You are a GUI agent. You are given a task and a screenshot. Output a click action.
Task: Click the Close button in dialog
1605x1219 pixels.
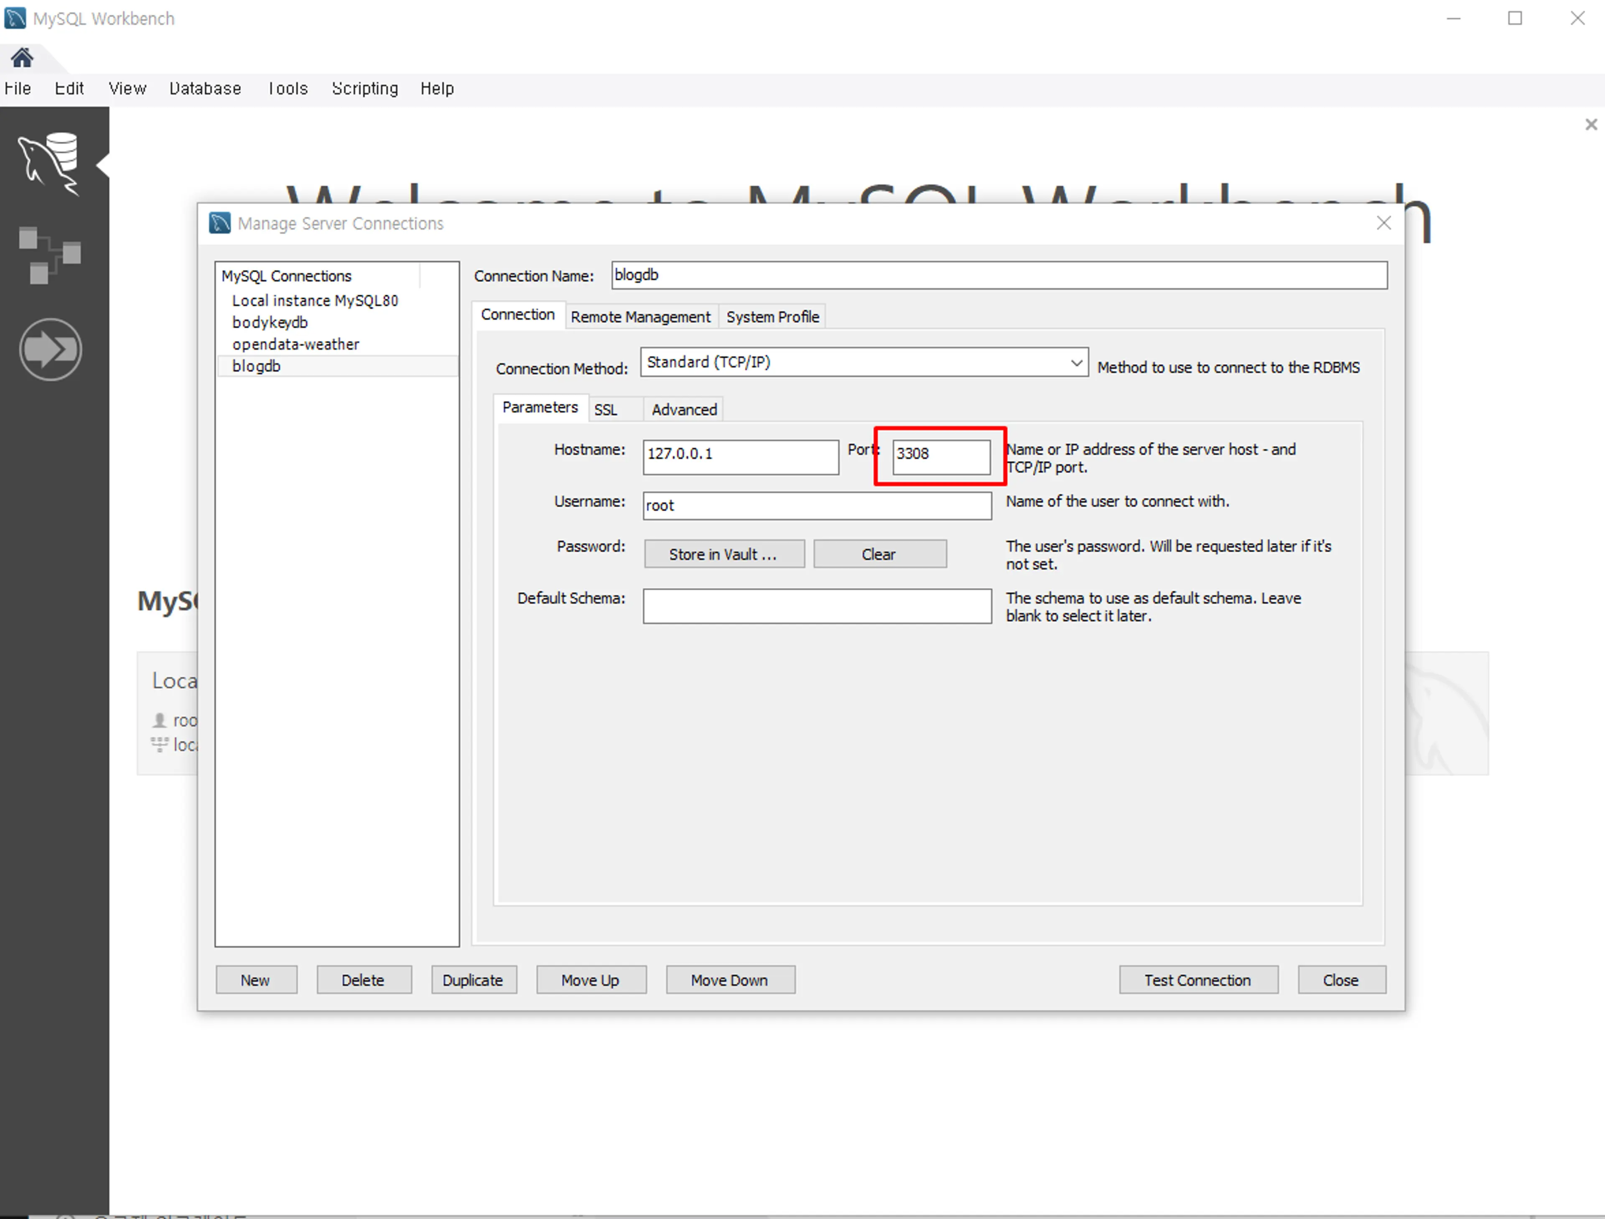click(1342, 980)
